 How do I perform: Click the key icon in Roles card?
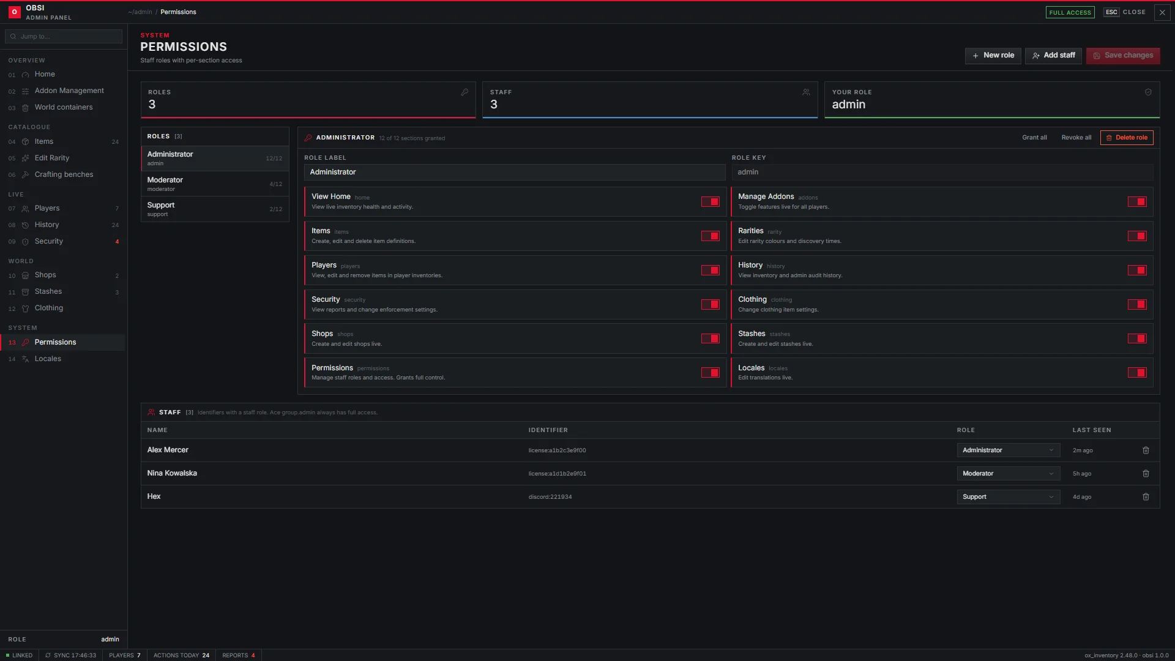click(464, 92)
